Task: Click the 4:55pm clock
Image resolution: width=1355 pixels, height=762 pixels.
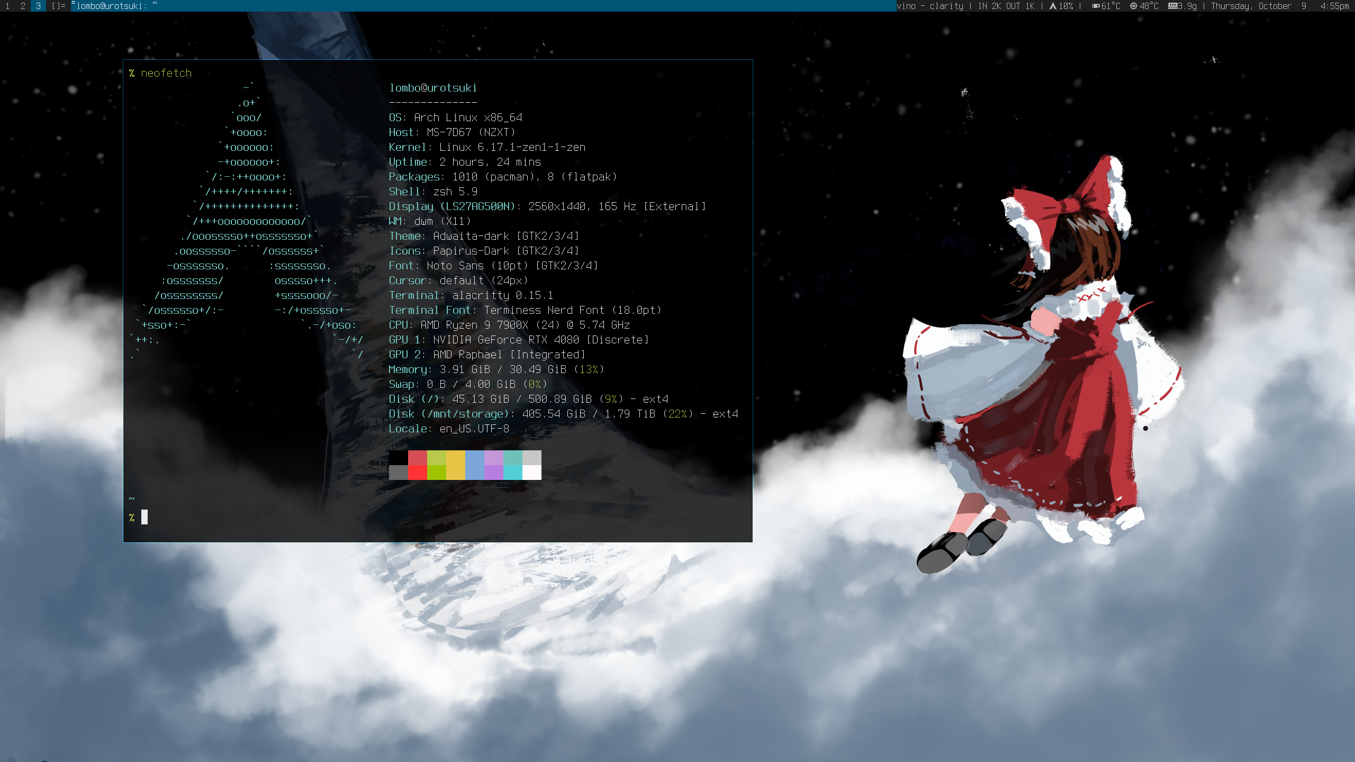Action: pos(1334,6)
